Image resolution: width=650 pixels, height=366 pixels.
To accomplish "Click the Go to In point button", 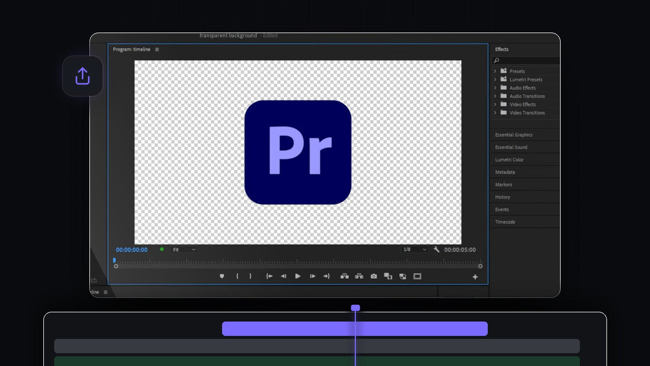I will coord(269,276).
